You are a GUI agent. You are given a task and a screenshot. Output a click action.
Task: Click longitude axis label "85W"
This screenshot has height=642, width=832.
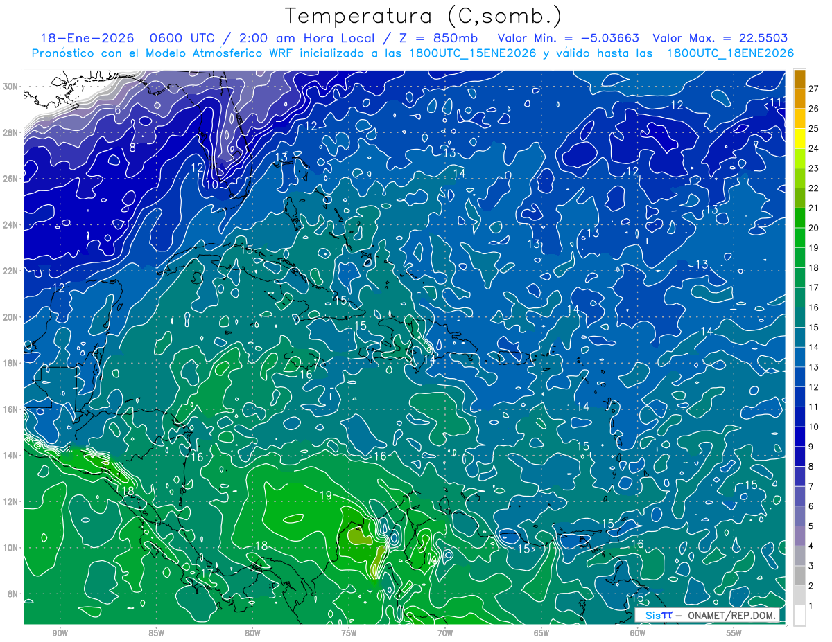[156, 633]
